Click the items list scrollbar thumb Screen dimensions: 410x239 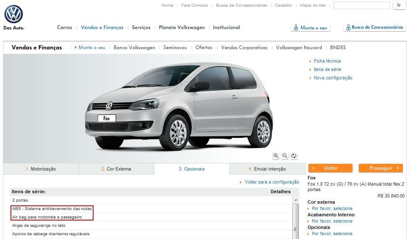[x=296, y=221]
